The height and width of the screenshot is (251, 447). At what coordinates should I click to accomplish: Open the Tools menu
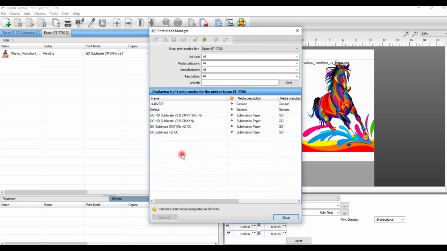click(x=54, y=14)
